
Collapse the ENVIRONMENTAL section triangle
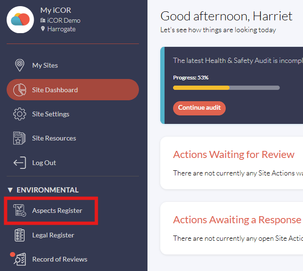tap(10, 190)
